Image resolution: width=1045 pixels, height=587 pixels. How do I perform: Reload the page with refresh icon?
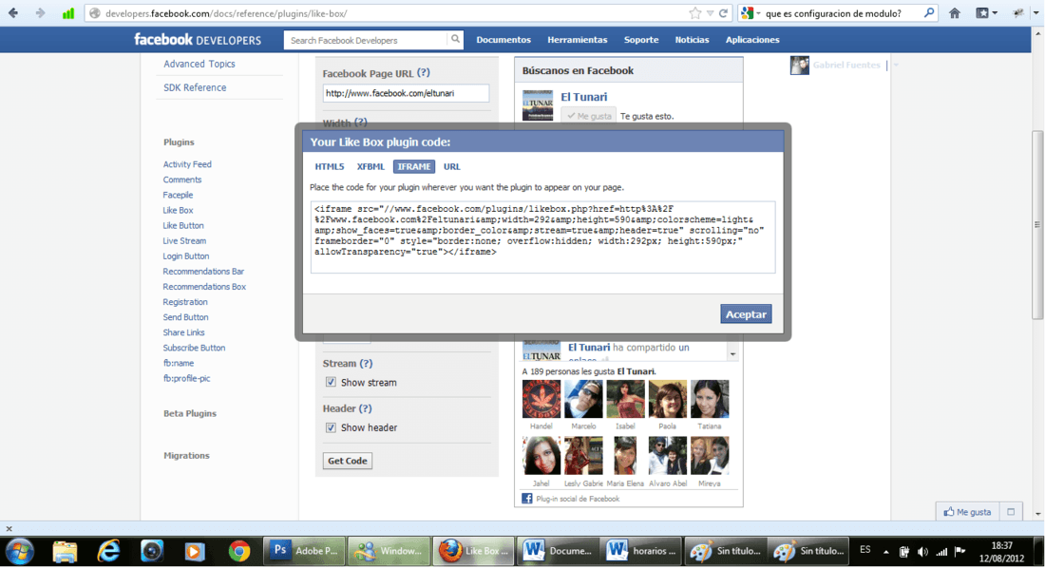pyautogui.click(x=723, y=12)
